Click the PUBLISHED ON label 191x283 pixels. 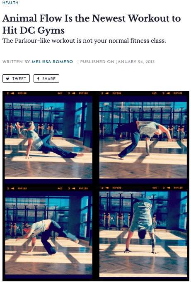(x=97, y=62)
